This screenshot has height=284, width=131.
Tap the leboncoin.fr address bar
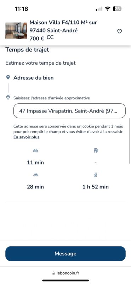click(x=65, y=273)
